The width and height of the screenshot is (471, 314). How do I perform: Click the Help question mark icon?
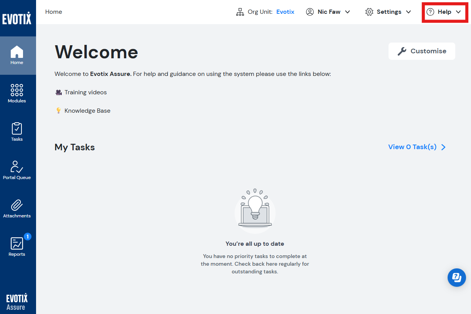click(430, 12)
